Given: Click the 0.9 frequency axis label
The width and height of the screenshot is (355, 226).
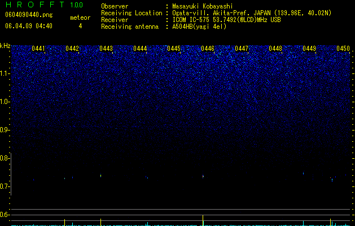Looking at the screenshot, I should [x=5, y=130].
